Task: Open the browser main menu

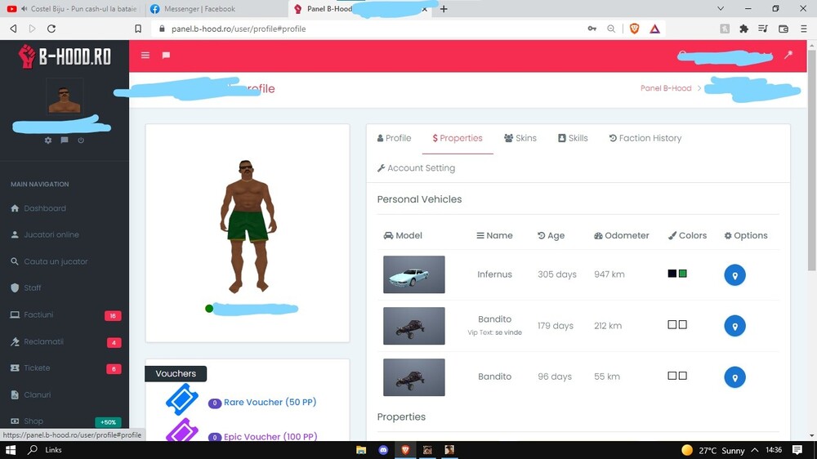Action: pos(803,29)
